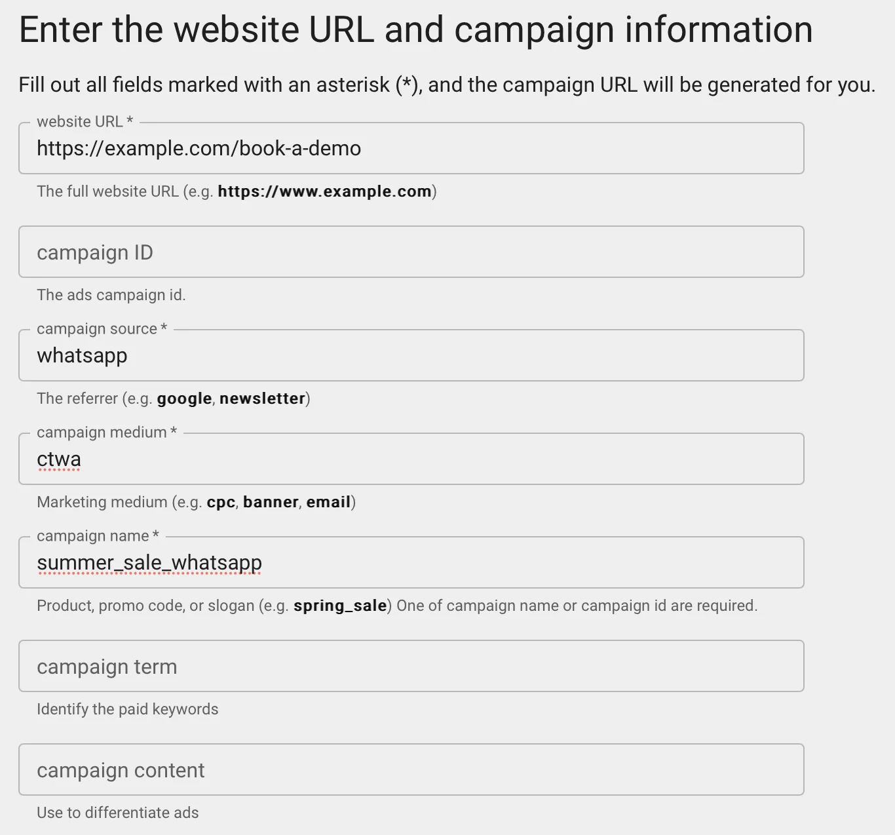Click the banner example text
This screenshot has height=835, width=895.
[x=271, y=502]
